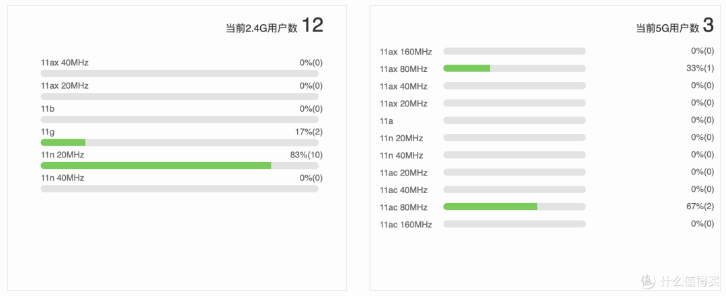Click the 11n 20MHz bar in 5G panel
726x296 pixels.
tap(514, 138)
